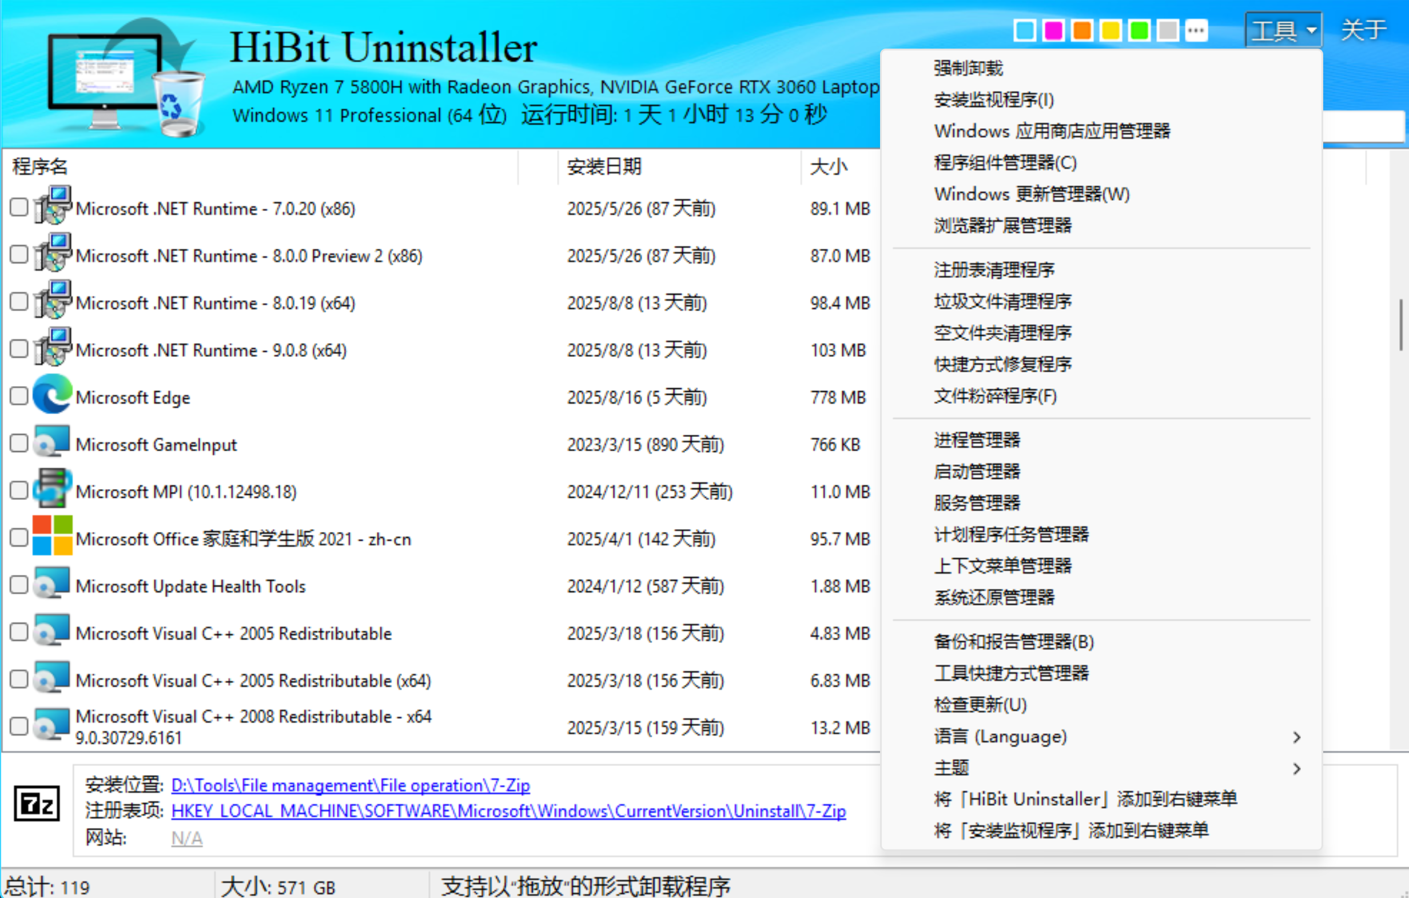Click the Microsoft MPI server icon
Viewport: 1409px width, 898px height.
(x=52, y=489)
